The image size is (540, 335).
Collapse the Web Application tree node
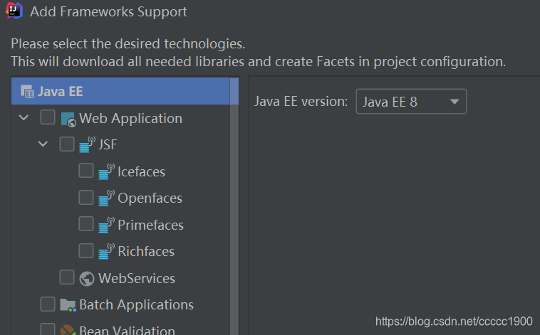coord(24,117)
